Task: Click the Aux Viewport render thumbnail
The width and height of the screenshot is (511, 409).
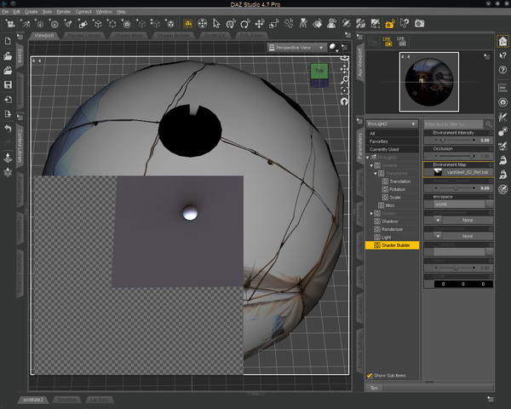Action: [429, 82]
